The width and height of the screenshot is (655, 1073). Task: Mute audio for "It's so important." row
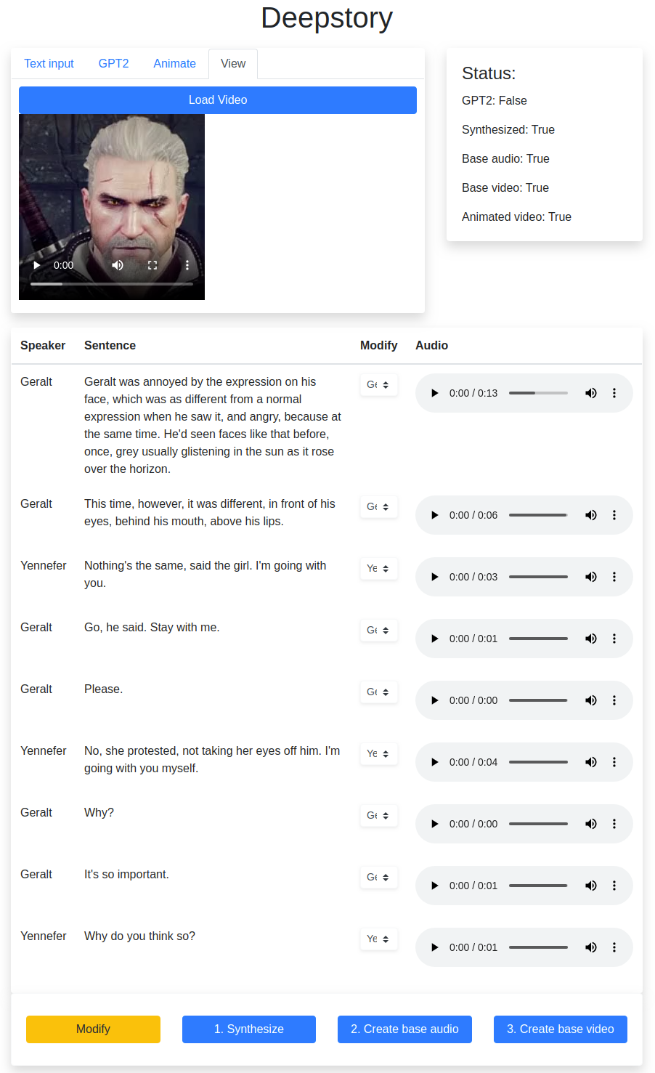click(591, 886)
